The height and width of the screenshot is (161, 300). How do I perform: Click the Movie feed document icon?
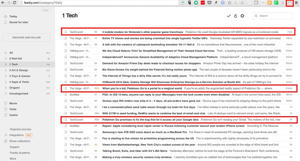pos(6,103)
